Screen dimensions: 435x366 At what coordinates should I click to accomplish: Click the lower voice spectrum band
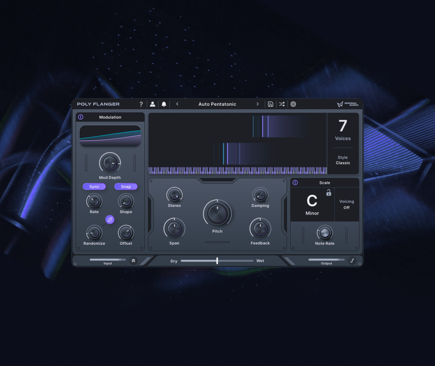coord(242,153)
